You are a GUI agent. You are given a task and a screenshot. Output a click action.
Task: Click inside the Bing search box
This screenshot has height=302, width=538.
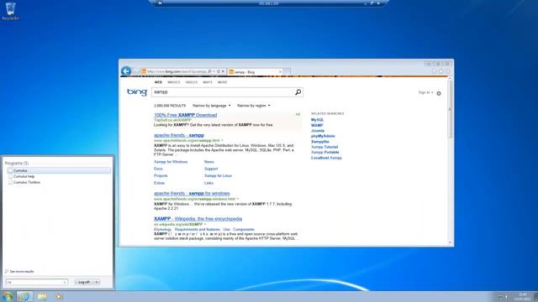(223, 92)
